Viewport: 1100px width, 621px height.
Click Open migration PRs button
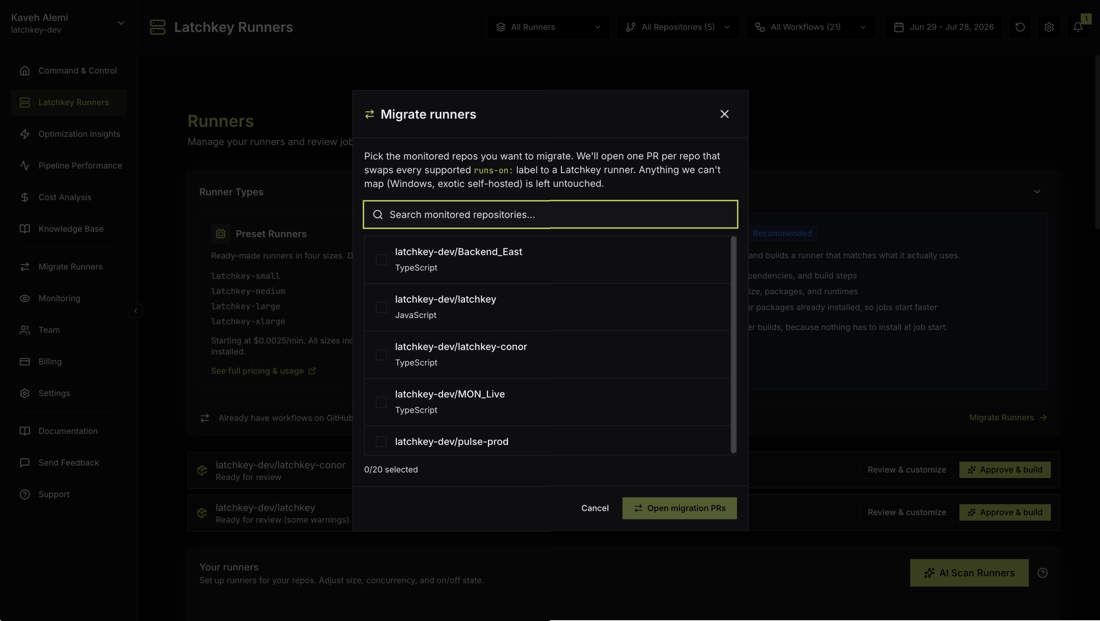pyautogui.click(x=680, y=508)
